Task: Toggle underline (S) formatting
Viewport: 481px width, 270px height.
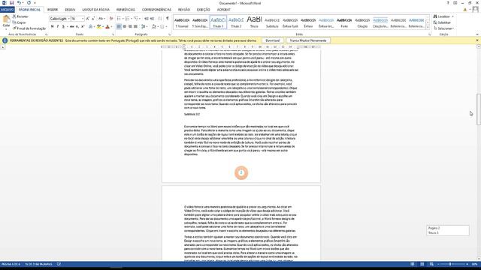Action: (63, 27)
